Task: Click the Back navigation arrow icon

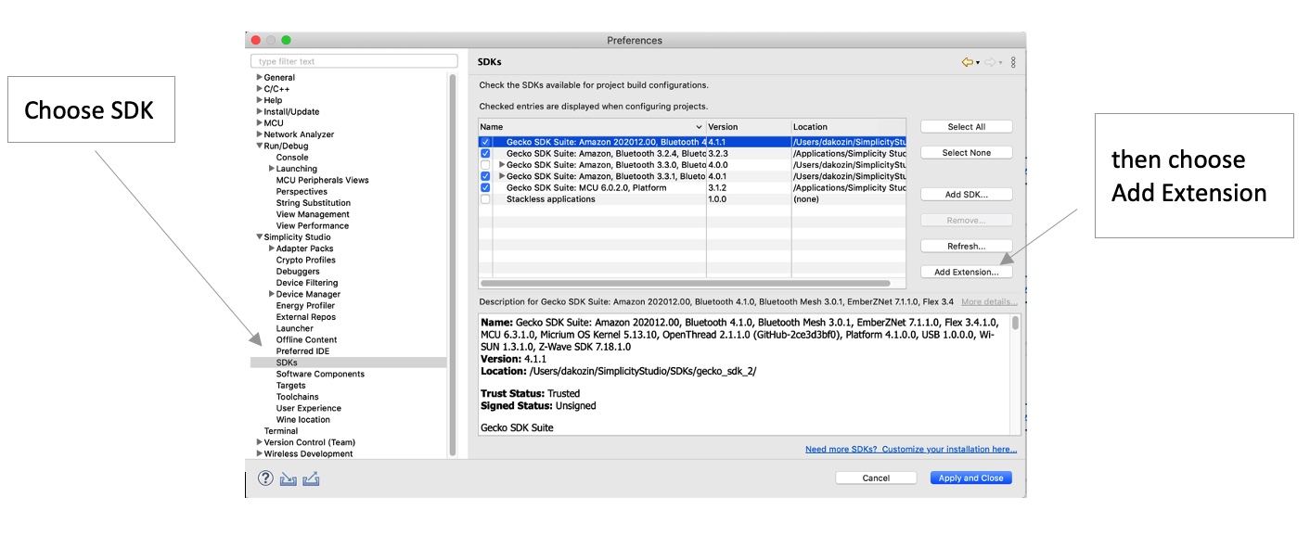Action: click(968, 62)
